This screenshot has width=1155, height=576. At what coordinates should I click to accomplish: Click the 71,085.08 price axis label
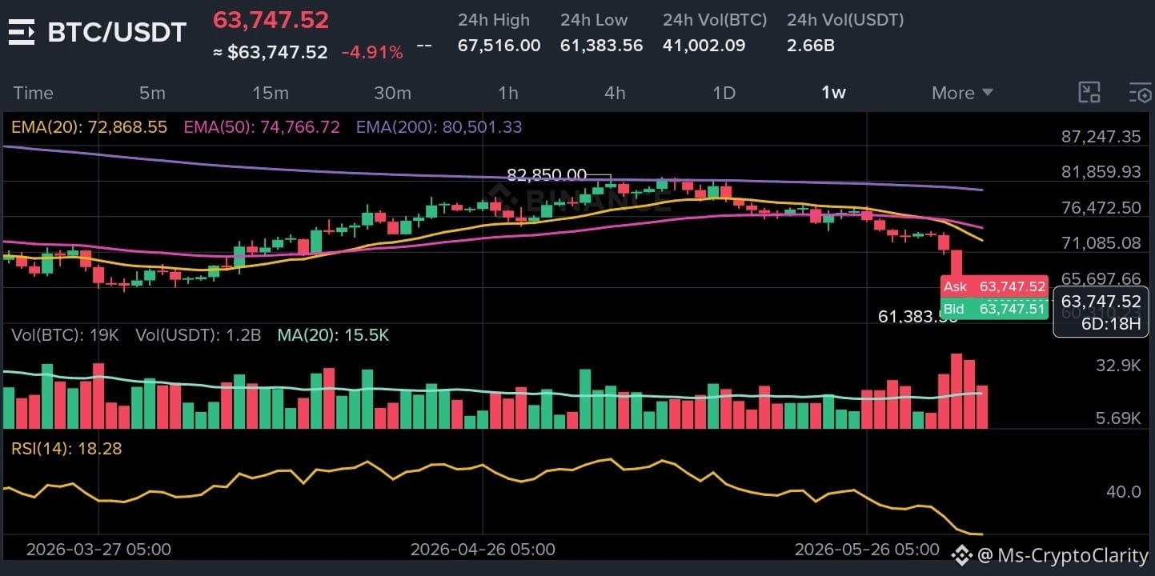(1101, 242)
